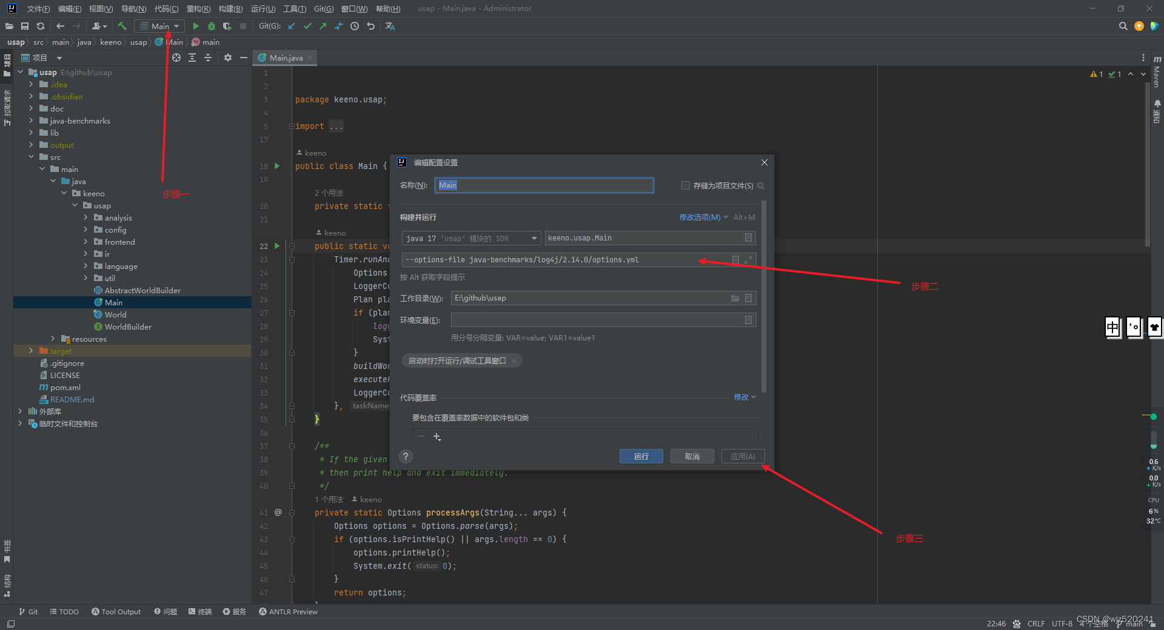This screenshot has height=630, width=1164.
Task: Click the Git commit checkmark icon
Action: pos(307,26)
